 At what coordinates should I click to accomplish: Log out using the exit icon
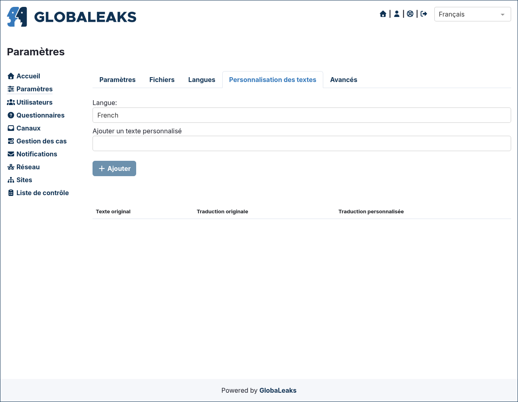[x=424, y=14]
